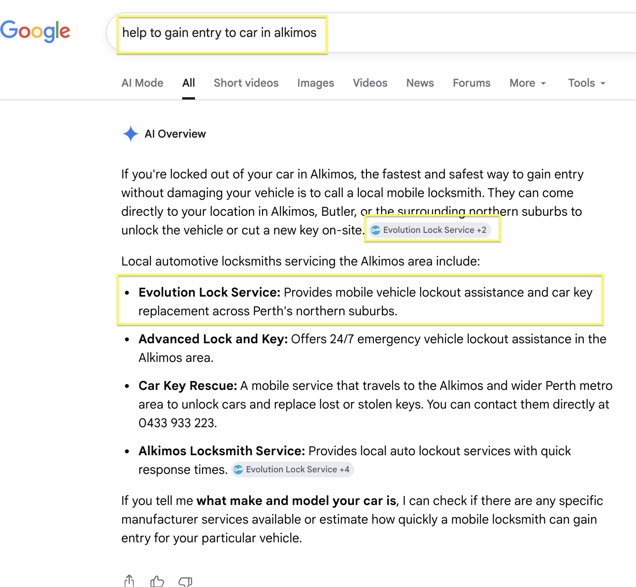Switch to the Images tab

(x=316, y=83)
